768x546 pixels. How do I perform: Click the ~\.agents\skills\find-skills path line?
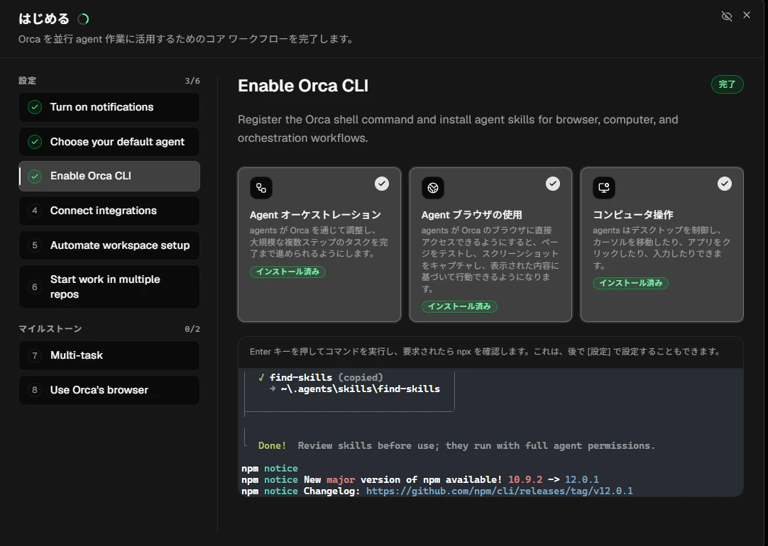[355, 389]
